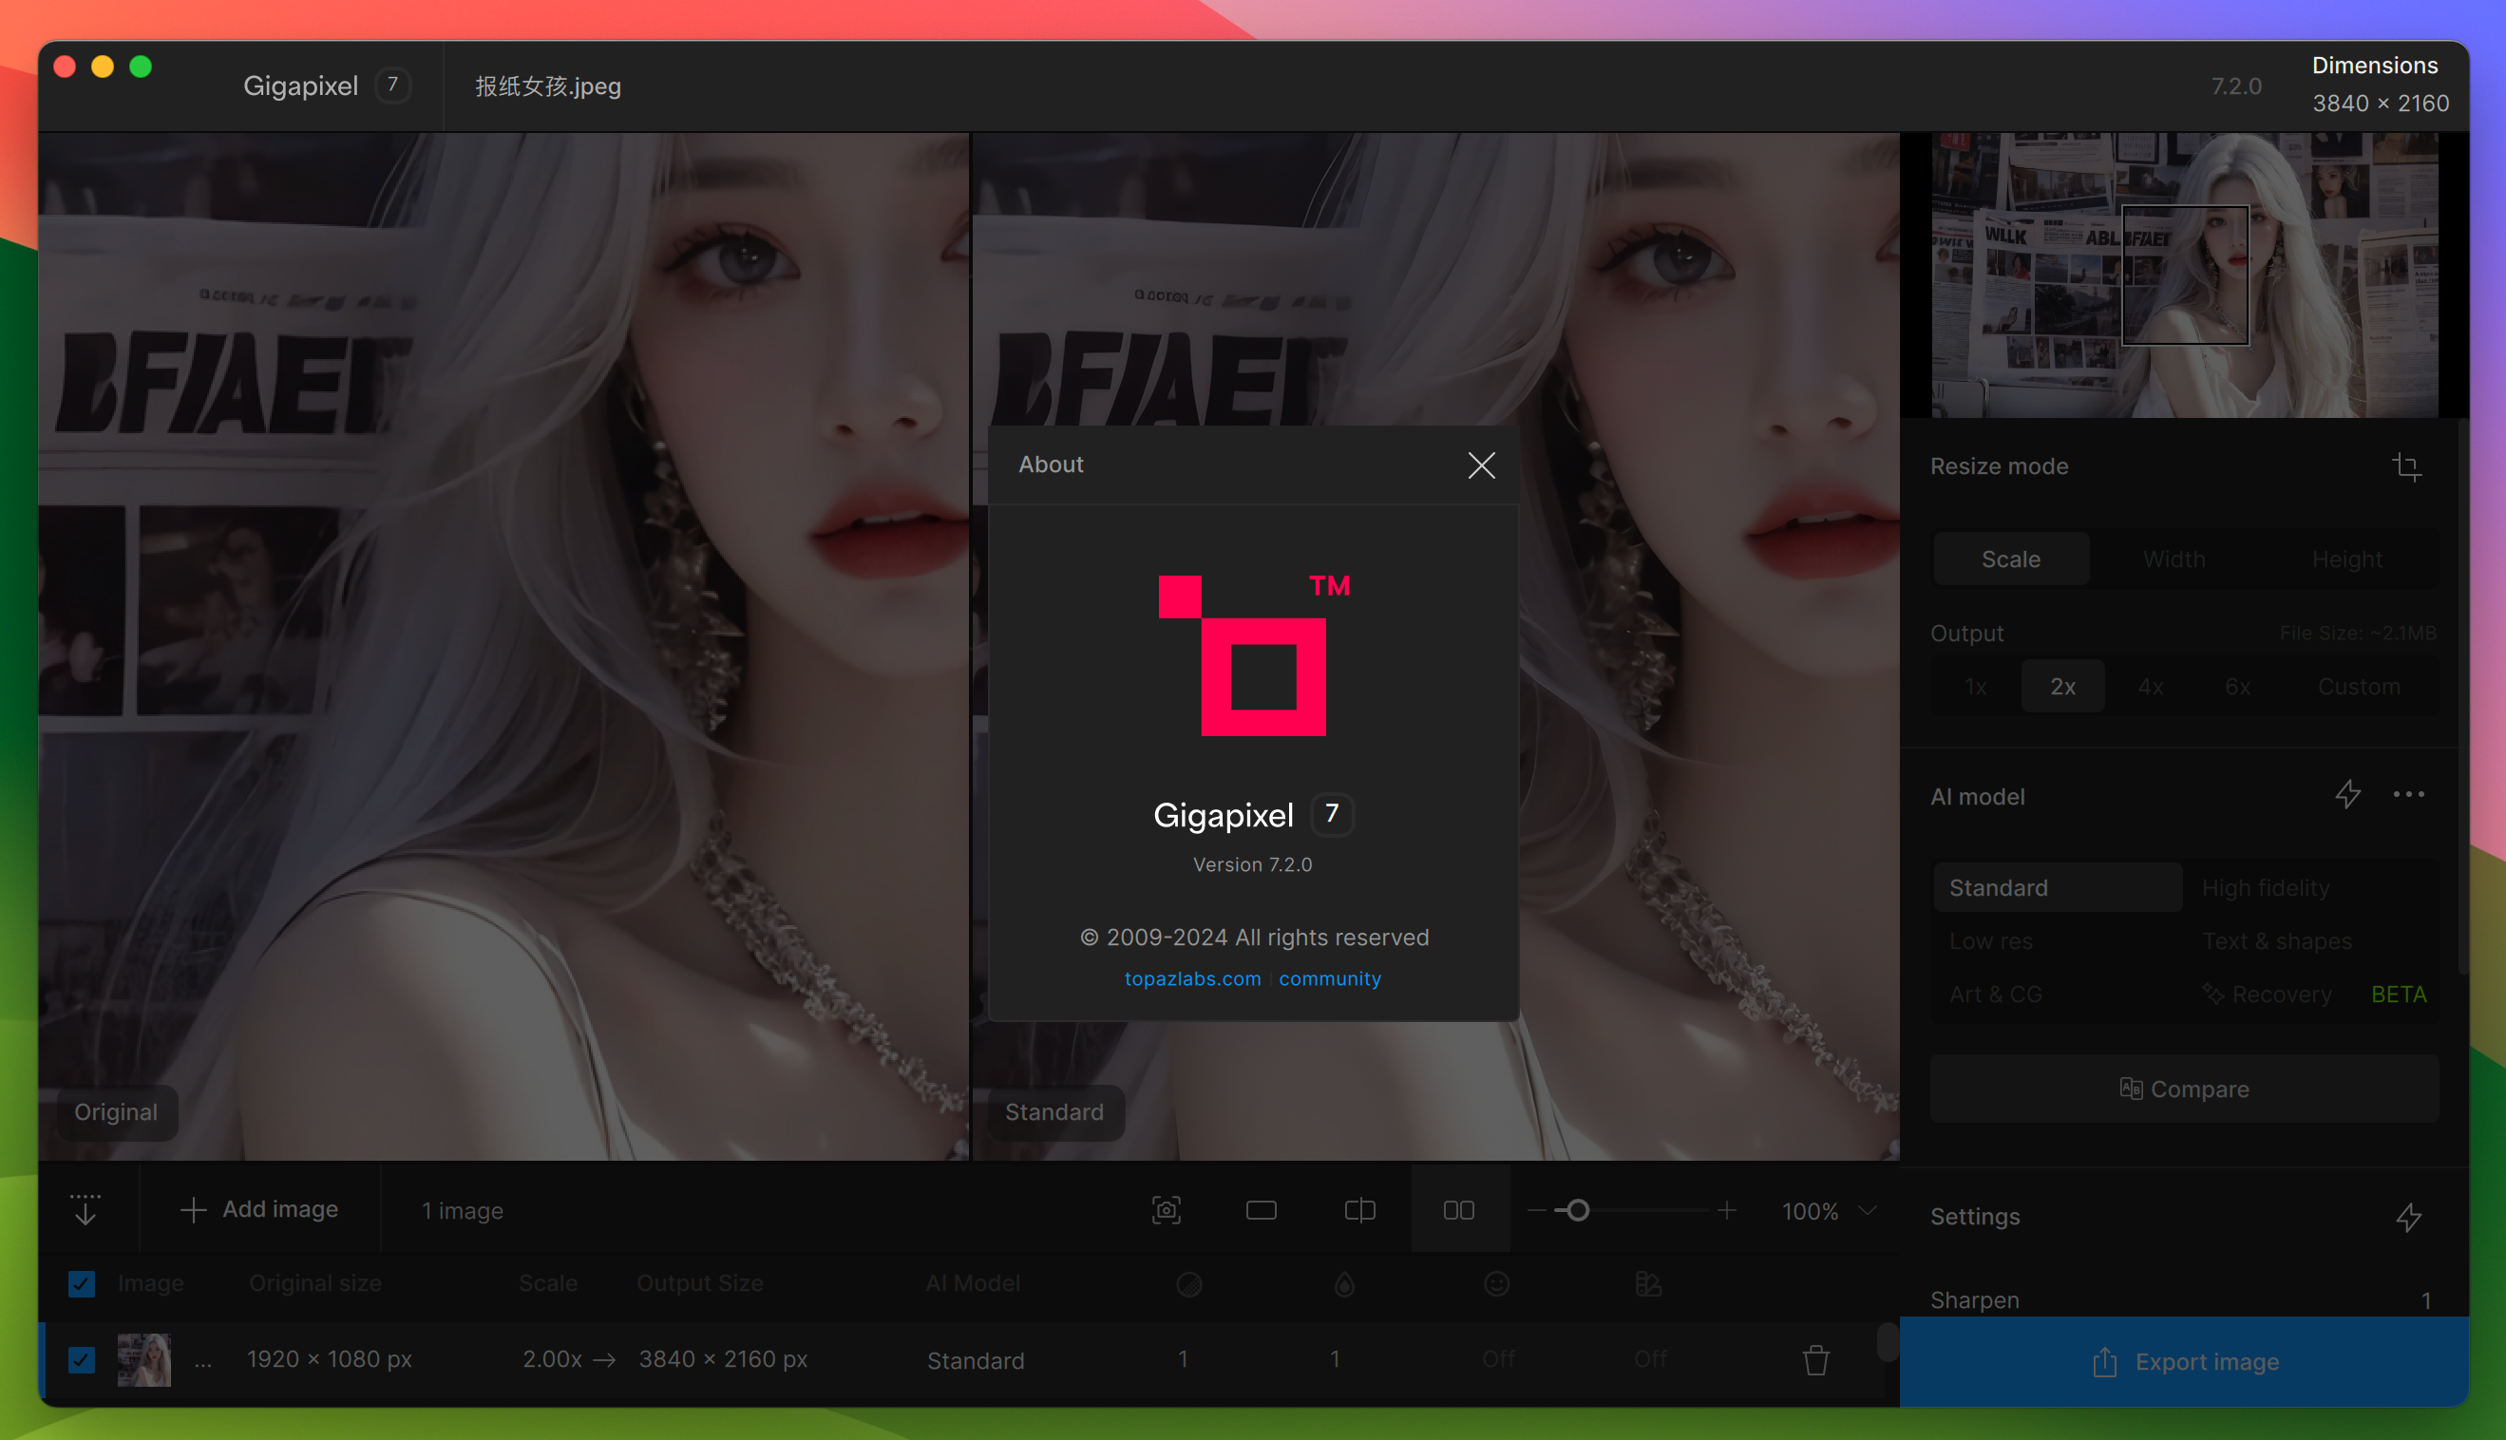The image size is (2506, 1440).
Task: Close the About dialog
Action: coord(1482,464)
